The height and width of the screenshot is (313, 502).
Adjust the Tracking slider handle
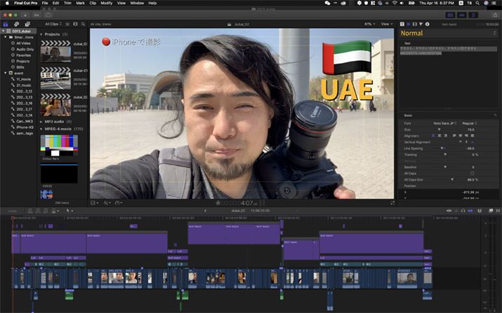point(445,155)
